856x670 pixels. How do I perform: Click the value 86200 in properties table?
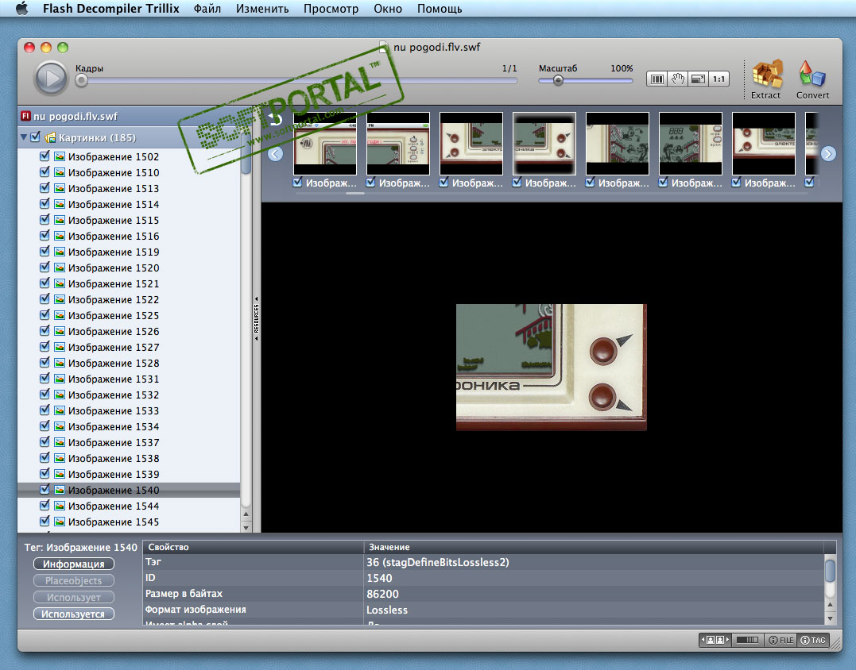pyautogui.click(x=382, y=594)
